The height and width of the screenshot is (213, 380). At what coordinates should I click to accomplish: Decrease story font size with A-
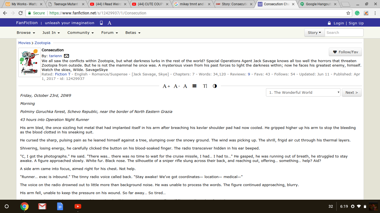(x=177, y=86)
